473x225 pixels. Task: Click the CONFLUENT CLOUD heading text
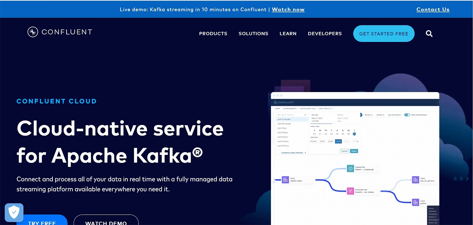(57, 101)
